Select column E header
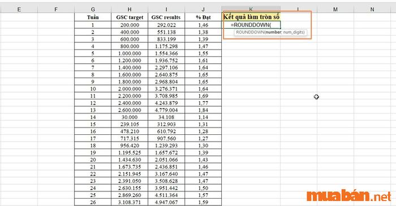 pos(19,10)
